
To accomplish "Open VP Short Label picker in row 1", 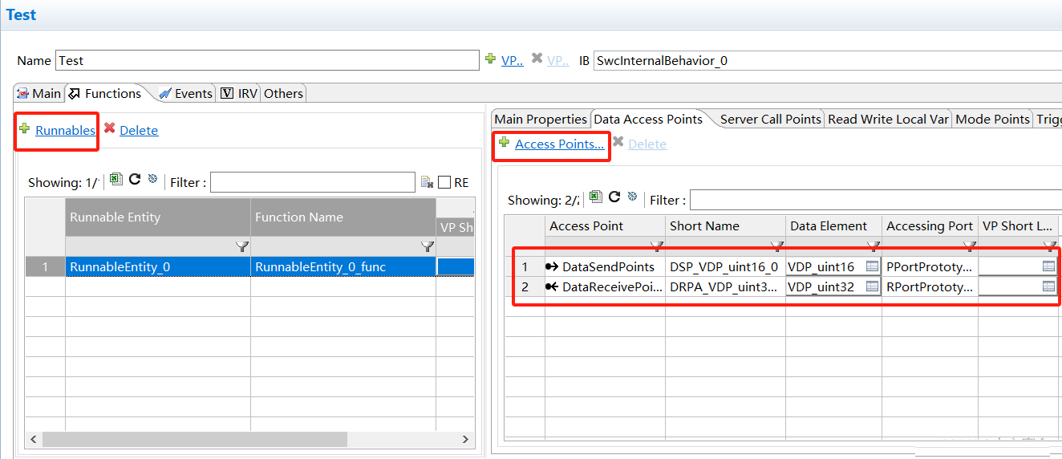I will [1048, 266].
